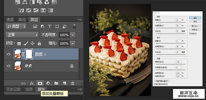The image size is (206, 100).
Task: Add a Threshold adjustment
Action: 36,10
